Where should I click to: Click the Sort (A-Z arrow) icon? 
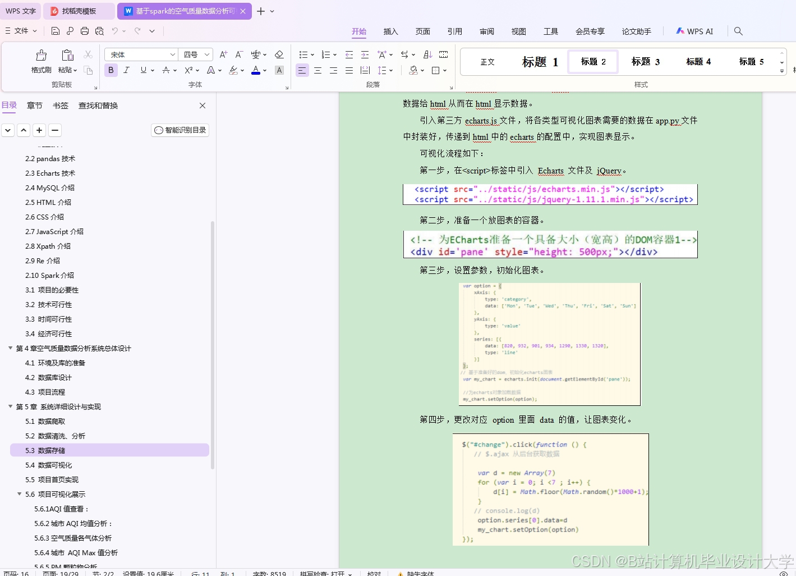coord(427,54)
